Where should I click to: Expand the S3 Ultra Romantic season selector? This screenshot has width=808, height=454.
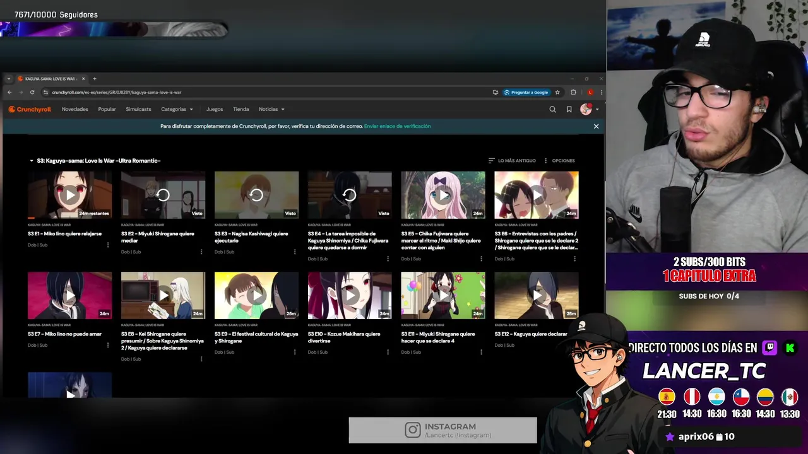pyautogui.click(x=95, y=161)
